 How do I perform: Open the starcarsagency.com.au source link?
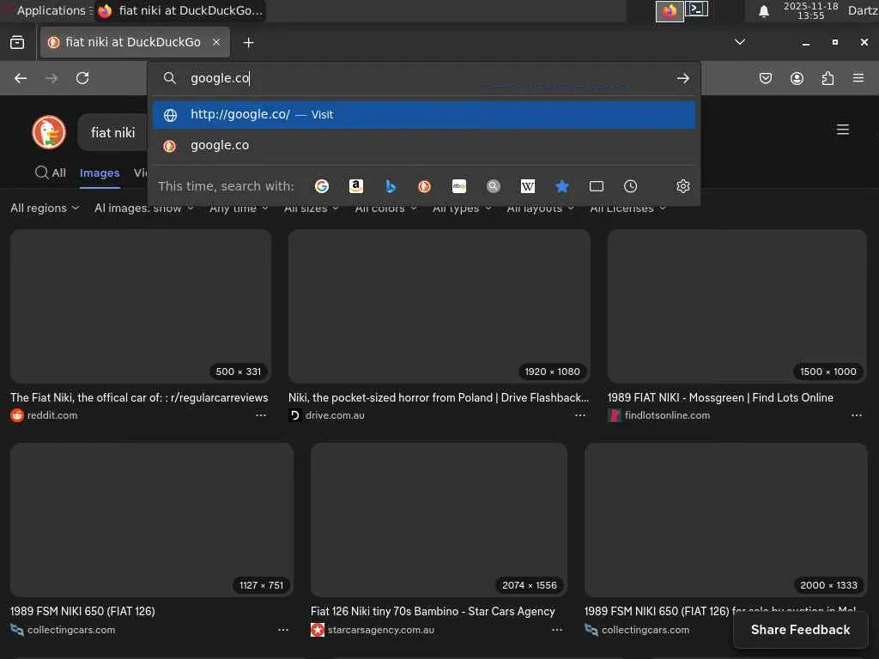point(380,630)
